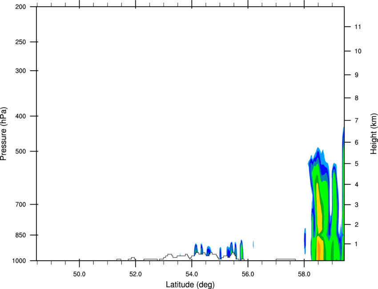Image resolution: width=378 pixels, height=289 pixels.
Task: Click the 56.0 latitude tick label
Action: click(x=248, y=274)
